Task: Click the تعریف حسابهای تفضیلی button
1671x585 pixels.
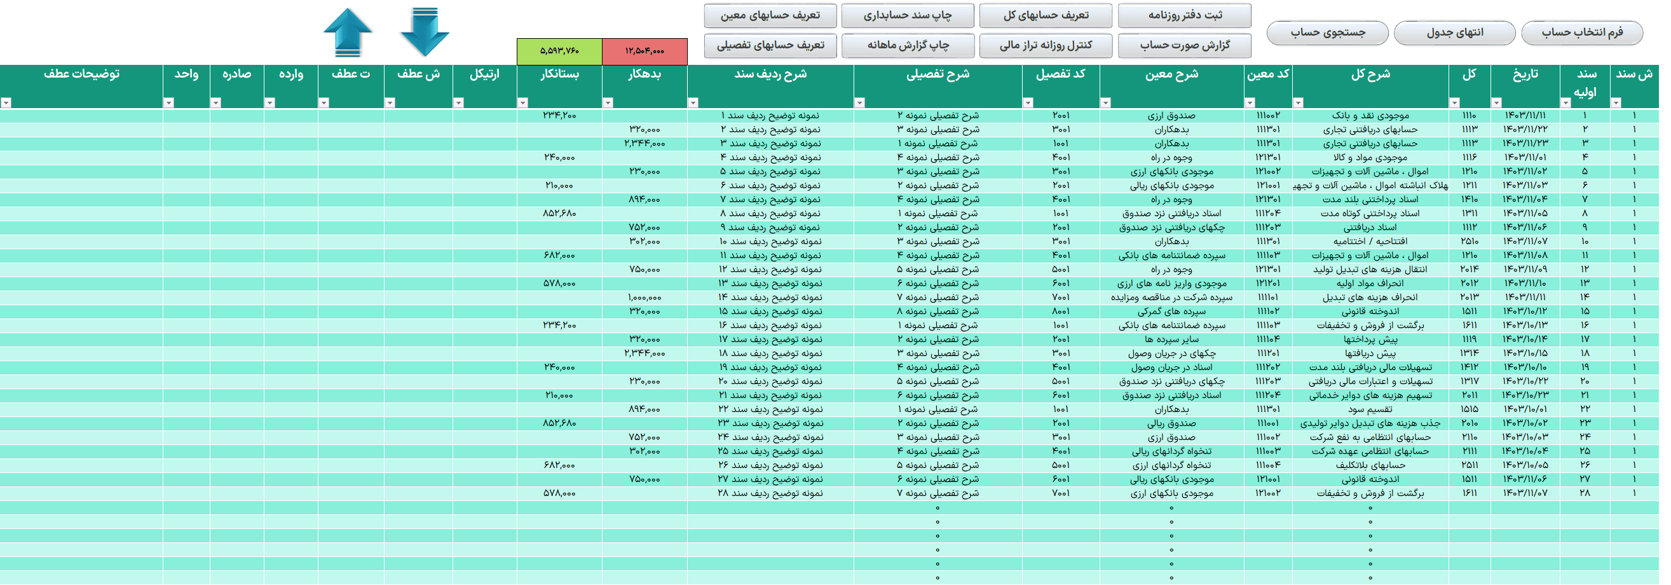Action: 770,45
